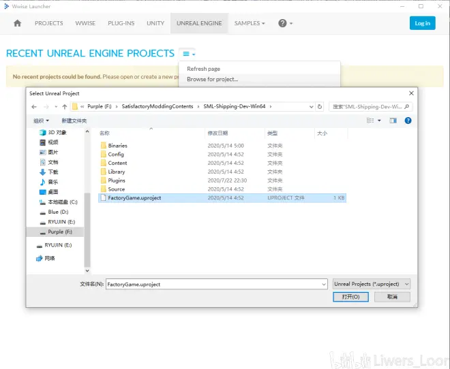
Task: Change the file view layout icon
Action: pyautogui.click(x=370, y=121)
